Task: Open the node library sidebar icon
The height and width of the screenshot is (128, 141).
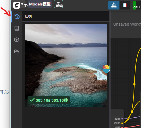Action: coord(17,28)
